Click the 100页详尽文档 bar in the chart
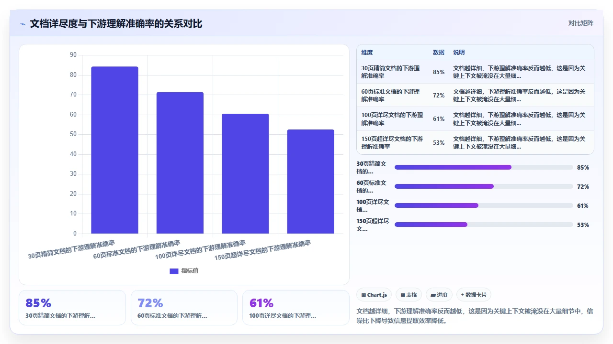The height and width of the screenshot is (344, 613). coord(245,173)
